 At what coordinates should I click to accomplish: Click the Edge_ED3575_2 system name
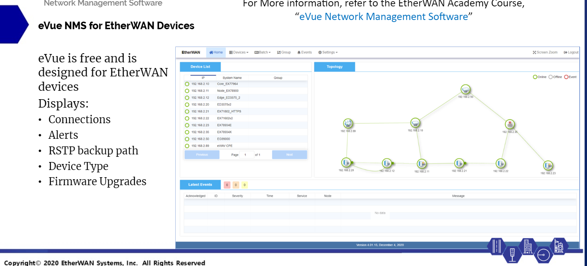[228, 98]
